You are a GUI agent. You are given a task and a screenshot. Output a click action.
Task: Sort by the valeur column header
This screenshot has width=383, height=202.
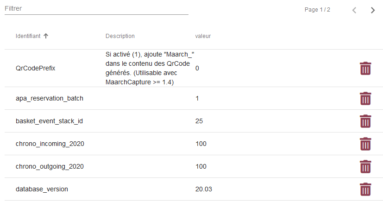tap(203, 36)
